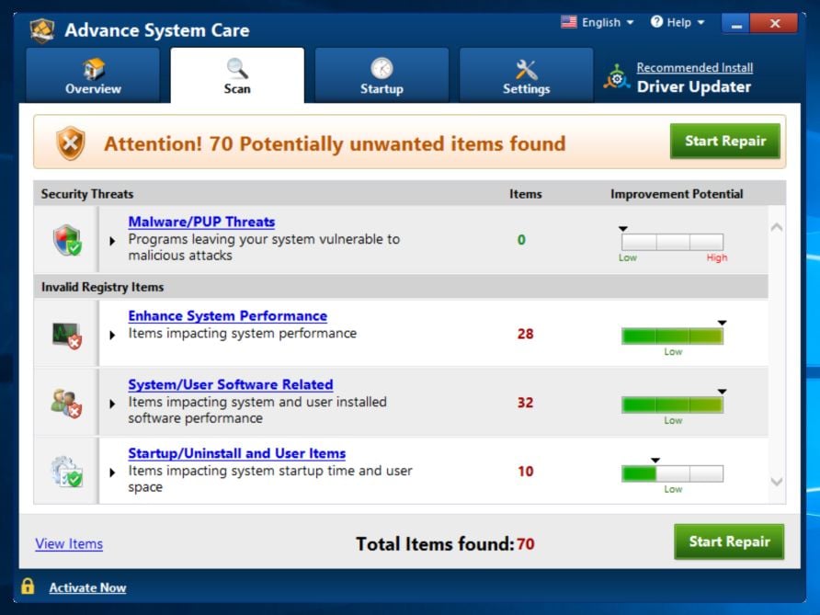Click the Startup/Uninstall improvement potential bar
Screen dimensions: 820x615
pos(672,474)
